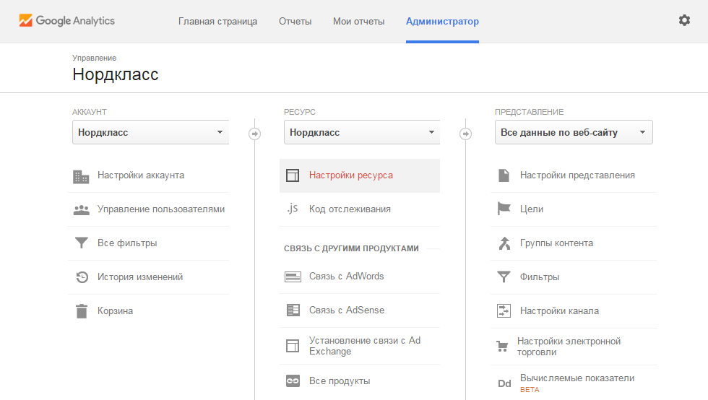Image resolution: width=708 pixels, height=400 pixels.
Task: Open Вычисляемые показатели BETA
Action: 577,383
